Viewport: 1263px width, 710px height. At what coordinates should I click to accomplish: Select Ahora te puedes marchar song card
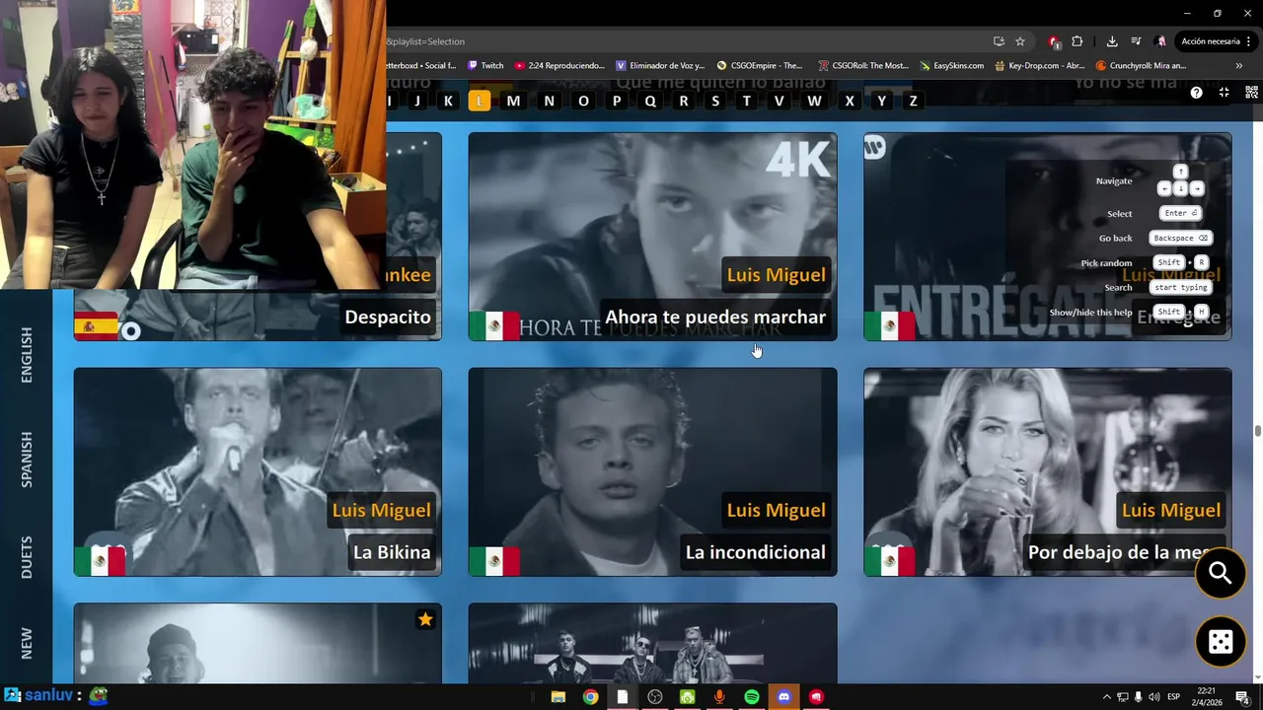[x=652, y=237]
